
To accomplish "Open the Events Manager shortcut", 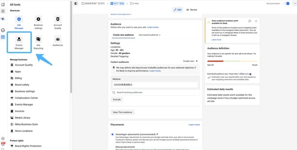I will click(x=19, y=42).
